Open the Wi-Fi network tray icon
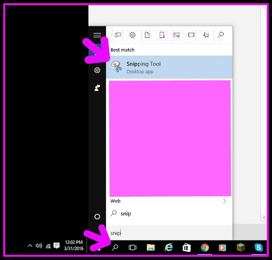This screenshot has height=260, width=272. pos(48,246)
